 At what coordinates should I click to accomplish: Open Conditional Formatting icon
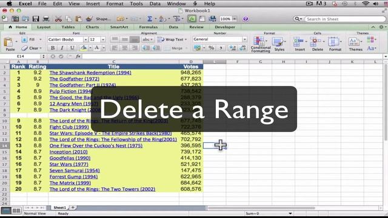click(259, 41)
